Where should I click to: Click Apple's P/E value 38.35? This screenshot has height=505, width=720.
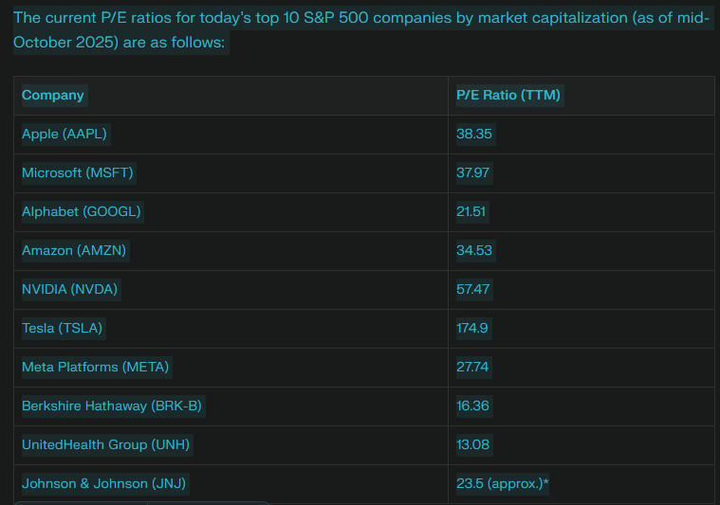(474, 134)
